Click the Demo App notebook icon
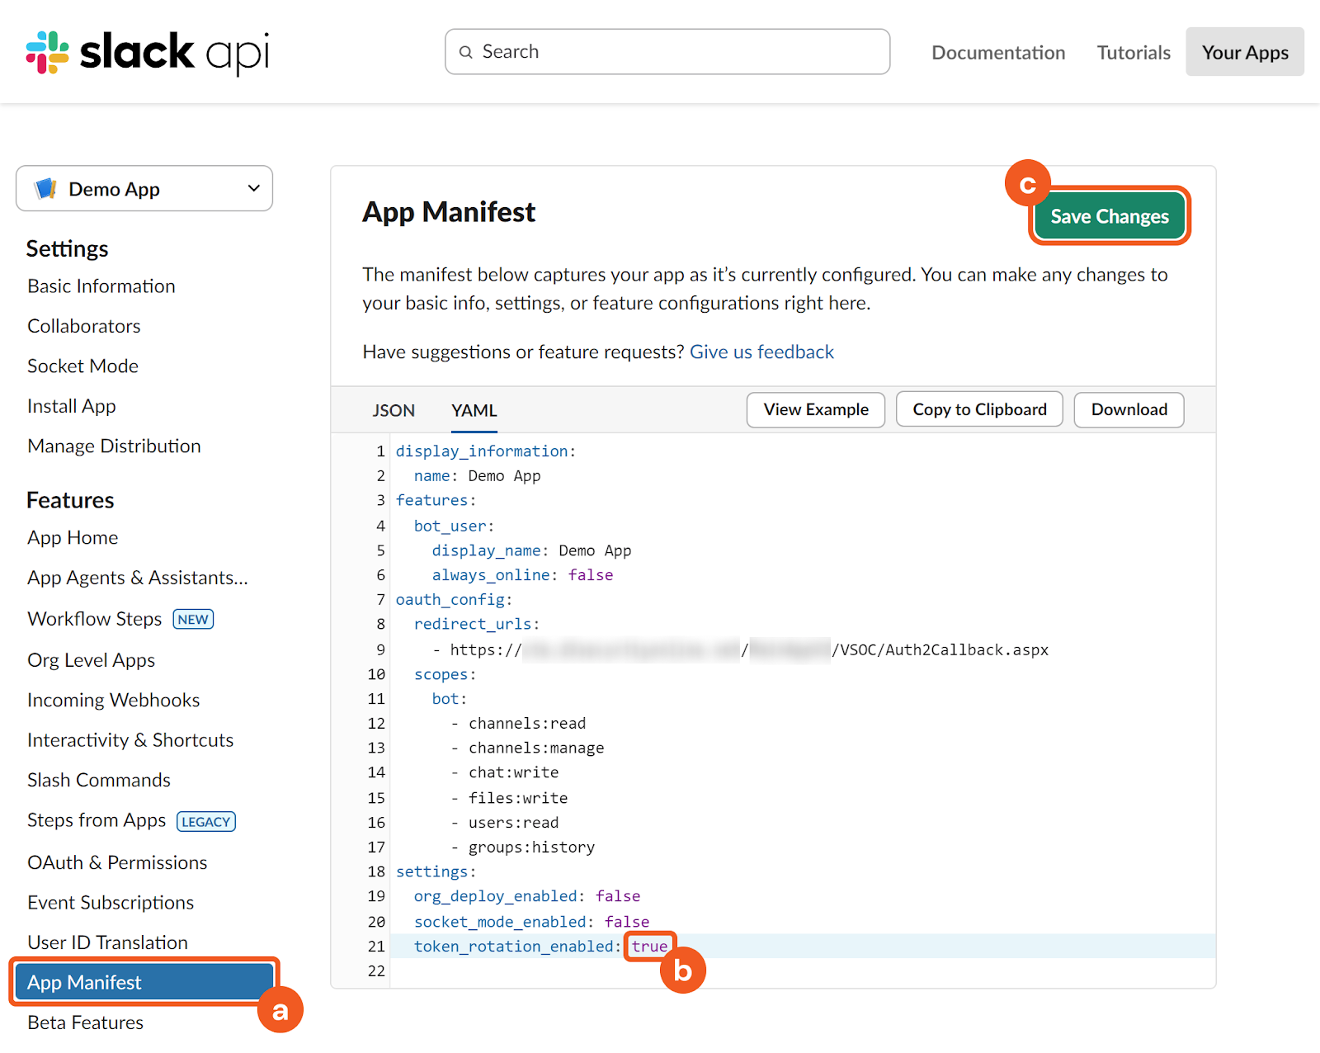Screen dimensions: 1320x1053 pos(46,189)
